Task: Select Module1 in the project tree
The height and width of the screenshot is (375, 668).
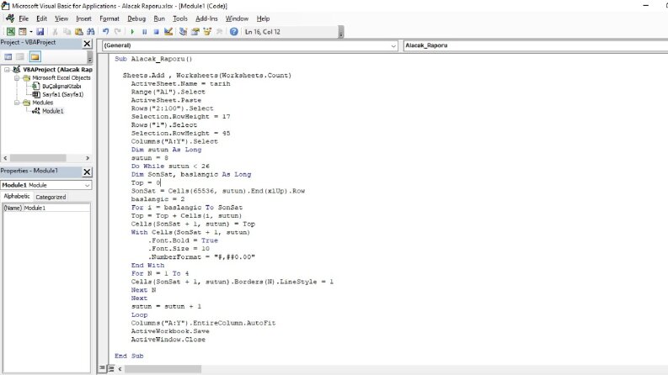Action: click(52, 111)
